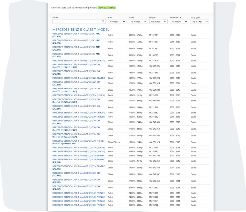Open E 500 (212.273) model link
Screen dimensions: 246x212
(79, 205)
